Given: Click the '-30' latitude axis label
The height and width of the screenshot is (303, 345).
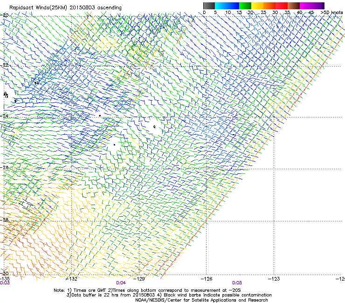Looking at the screenshot, I should pos(5,274).
